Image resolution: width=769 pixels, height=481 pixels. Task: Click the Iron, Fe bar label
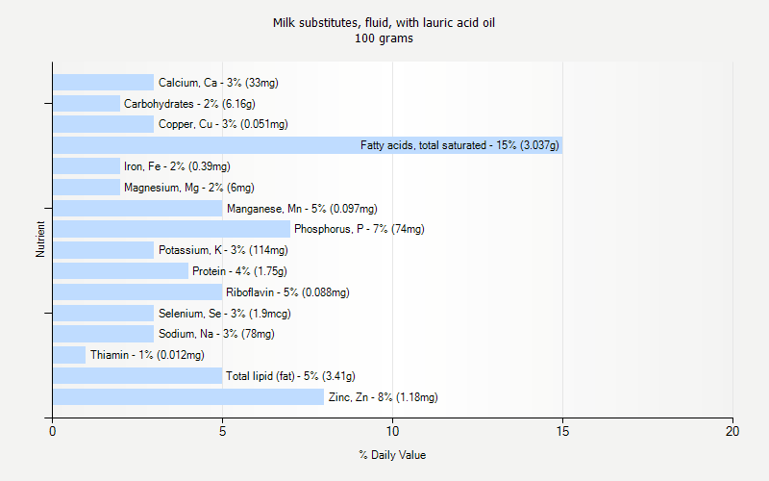pos(177,166)
